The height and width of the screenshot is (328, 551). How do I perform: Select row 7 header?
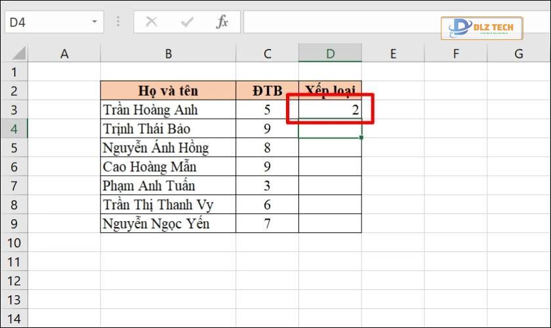[x=14, y=186]
